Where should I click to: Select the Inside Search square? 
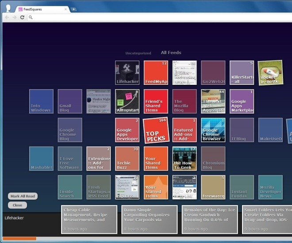tap(70, 187)
